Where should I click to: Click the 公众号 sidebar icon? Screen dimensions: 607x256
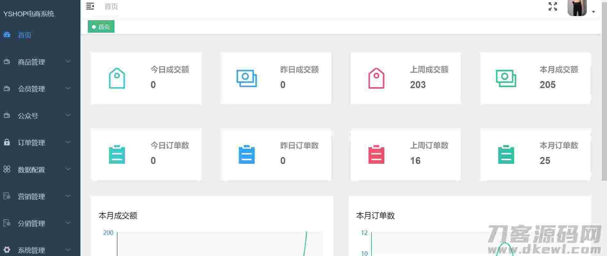[x=7, y=115]
